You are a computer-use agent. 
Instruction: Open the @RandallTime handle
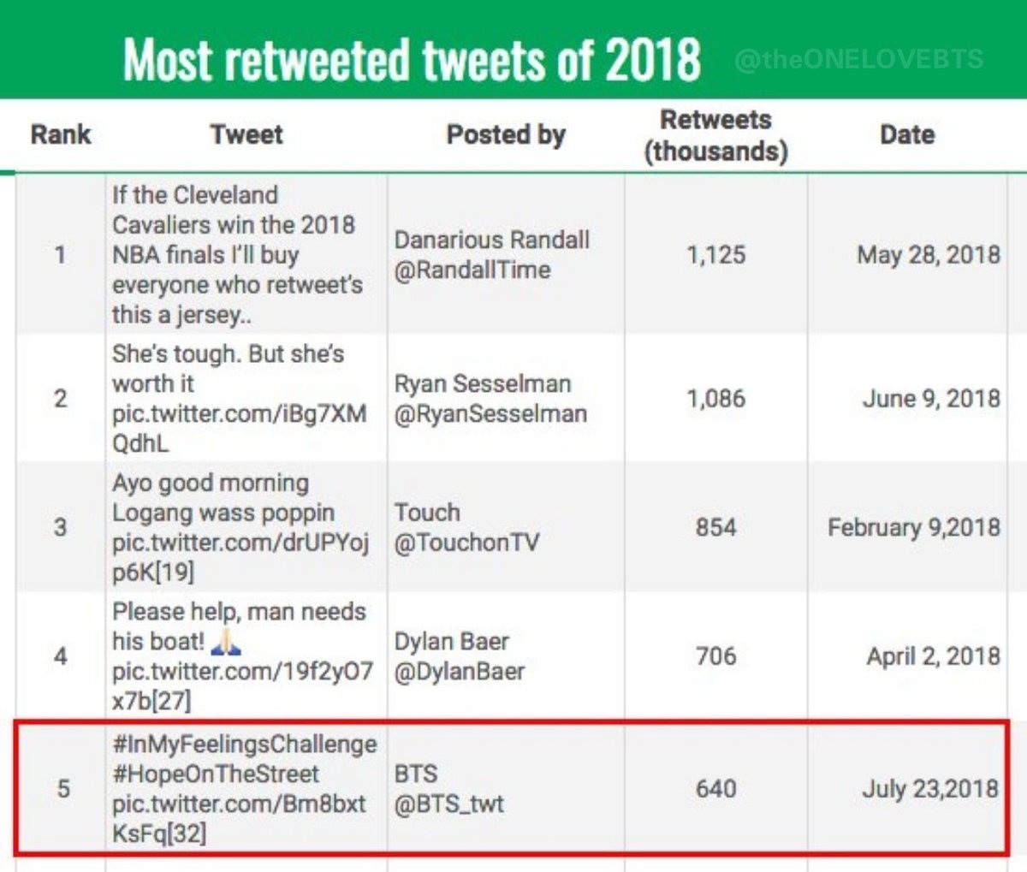[x=472, y=270]
